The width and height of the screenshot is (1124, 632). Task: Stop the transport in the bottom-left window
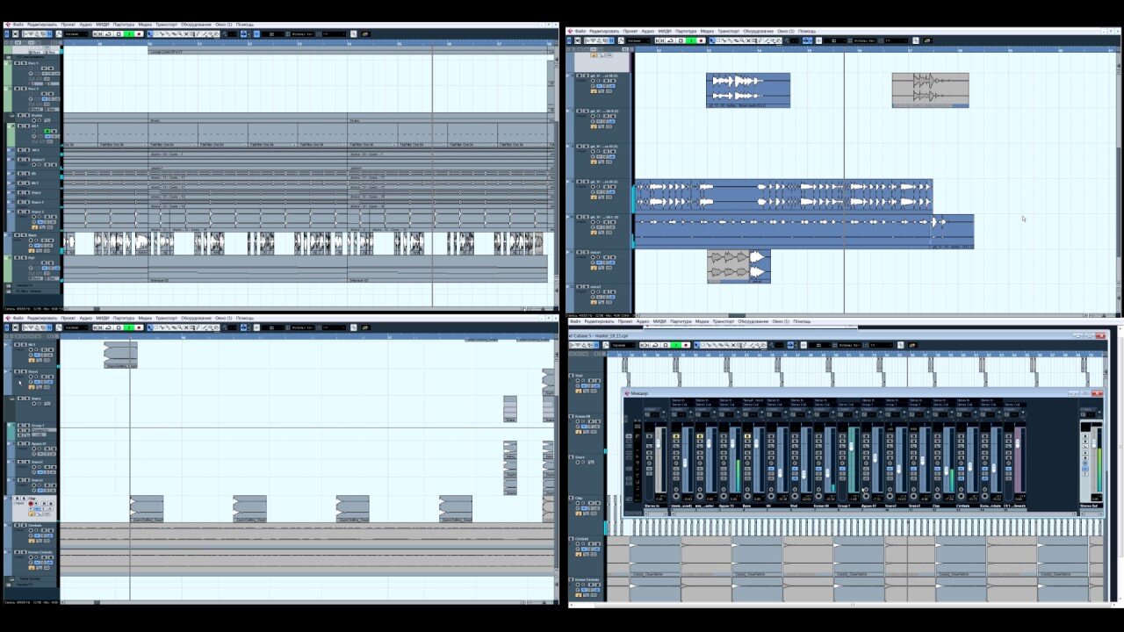point(119,327)
